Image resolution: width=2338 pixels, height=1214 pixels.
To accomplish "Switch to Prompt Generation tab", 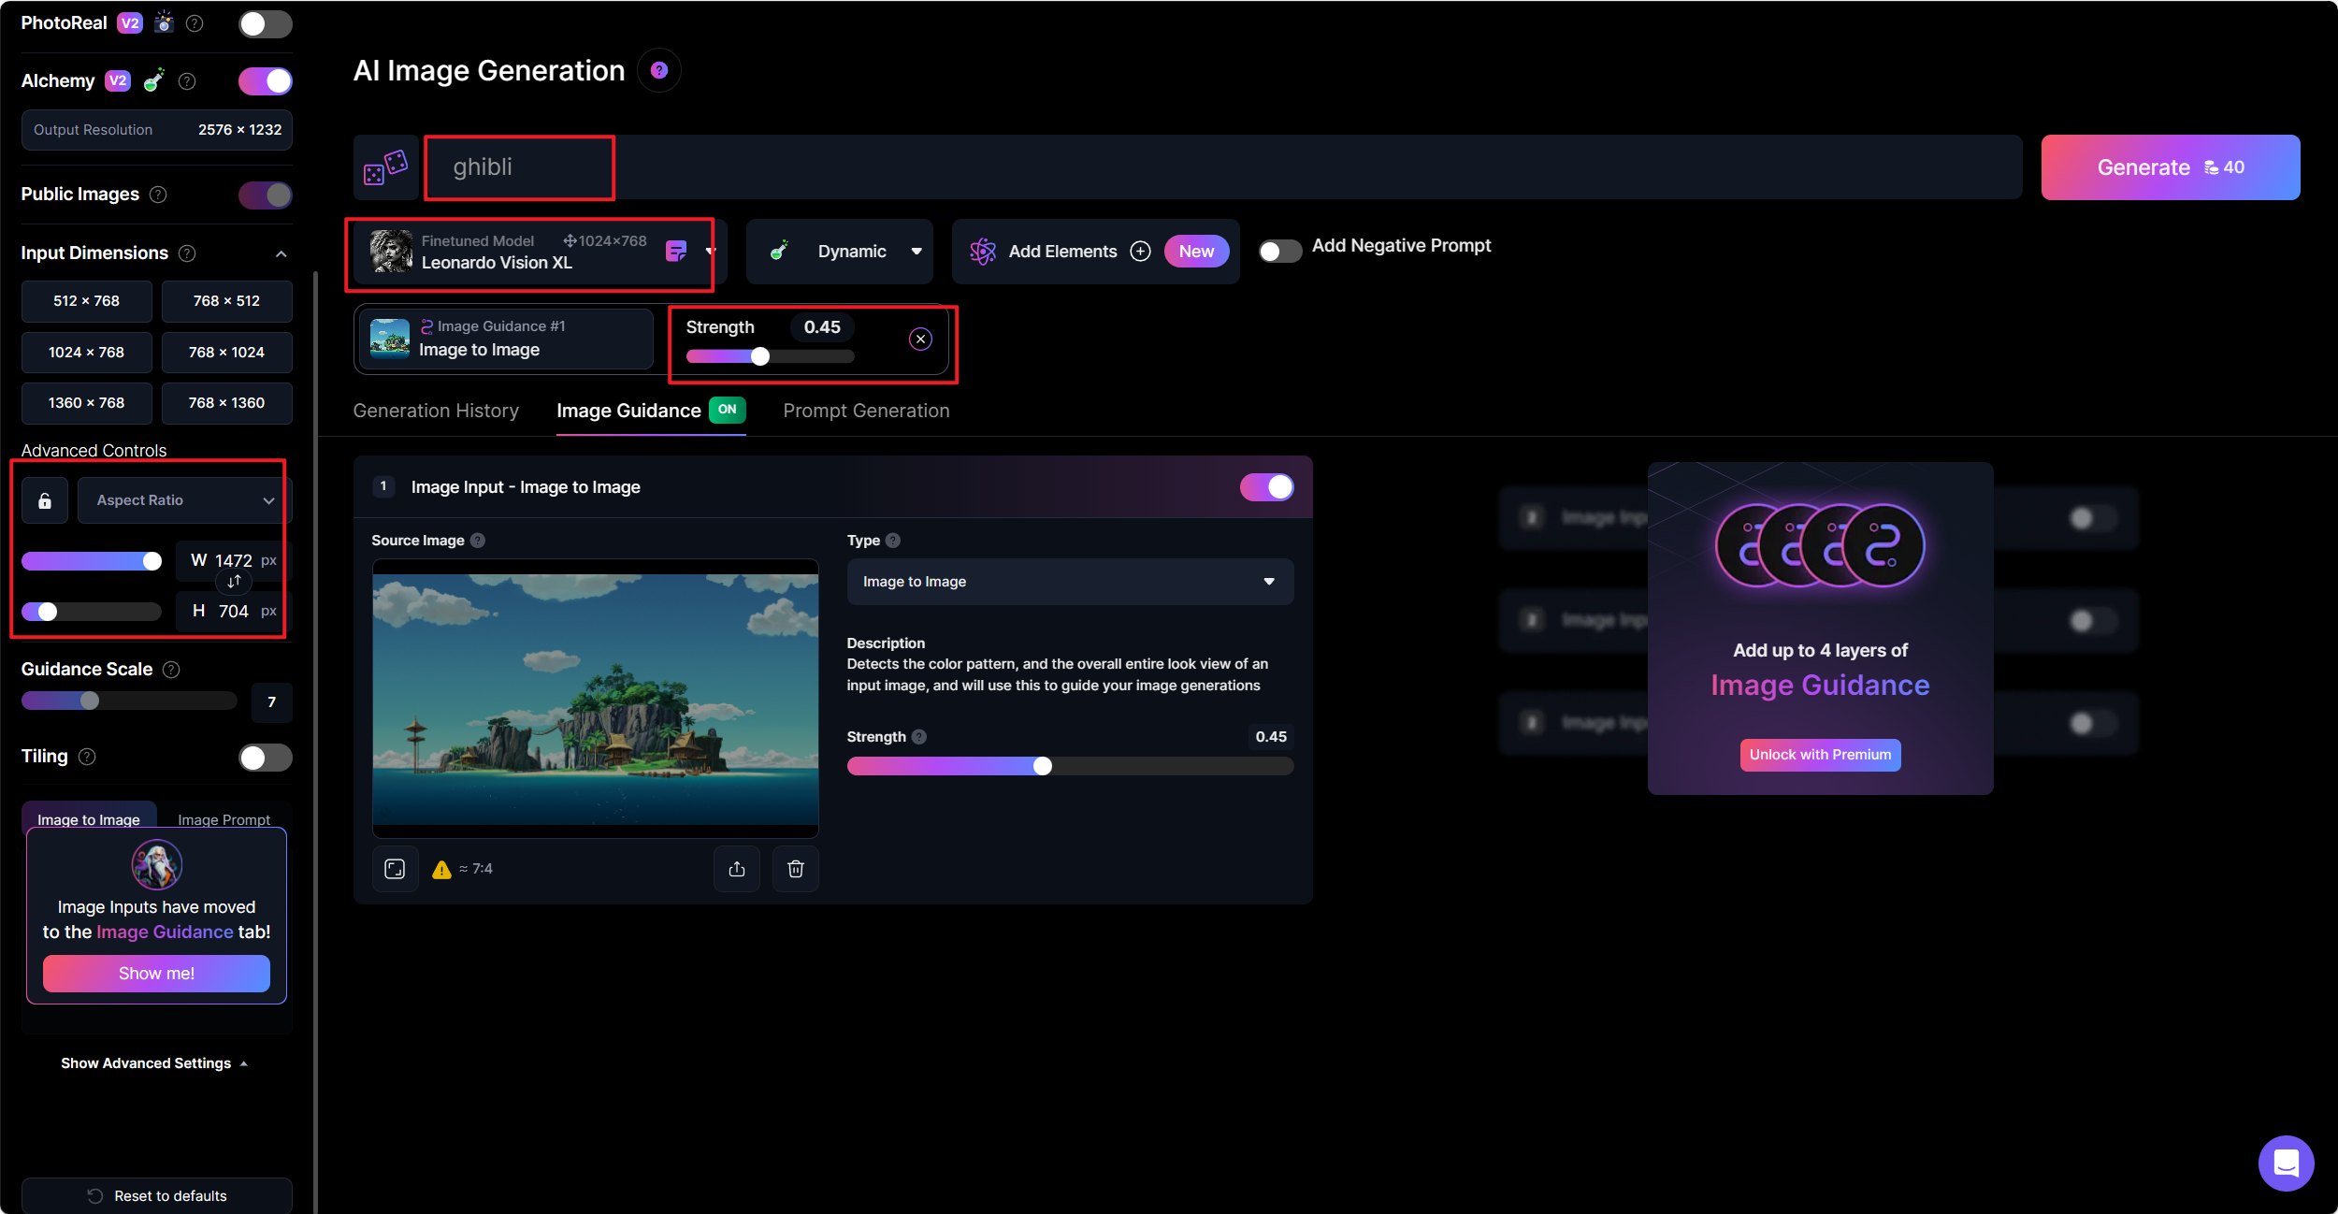I will 866,412.
